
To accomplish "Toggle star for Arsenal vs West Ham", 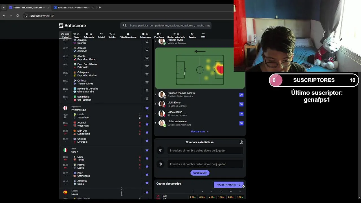I will pyautogui.click(x=147, y=124).
